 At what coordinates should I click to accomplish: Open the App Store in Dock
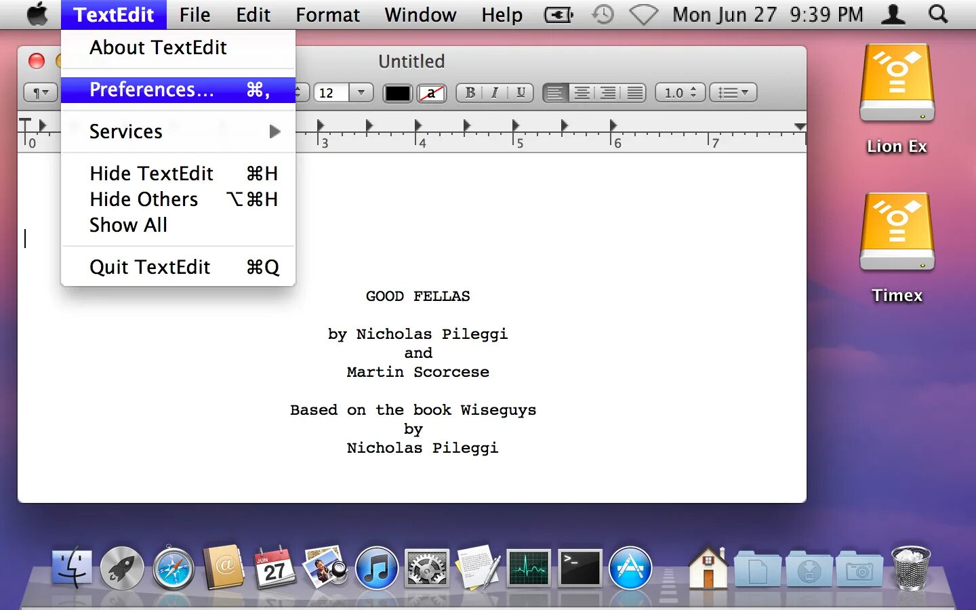(630, 568)
